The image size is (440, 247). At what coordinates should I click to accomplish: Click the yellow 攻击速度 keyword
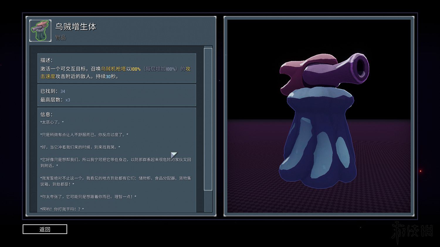point(48,76)
